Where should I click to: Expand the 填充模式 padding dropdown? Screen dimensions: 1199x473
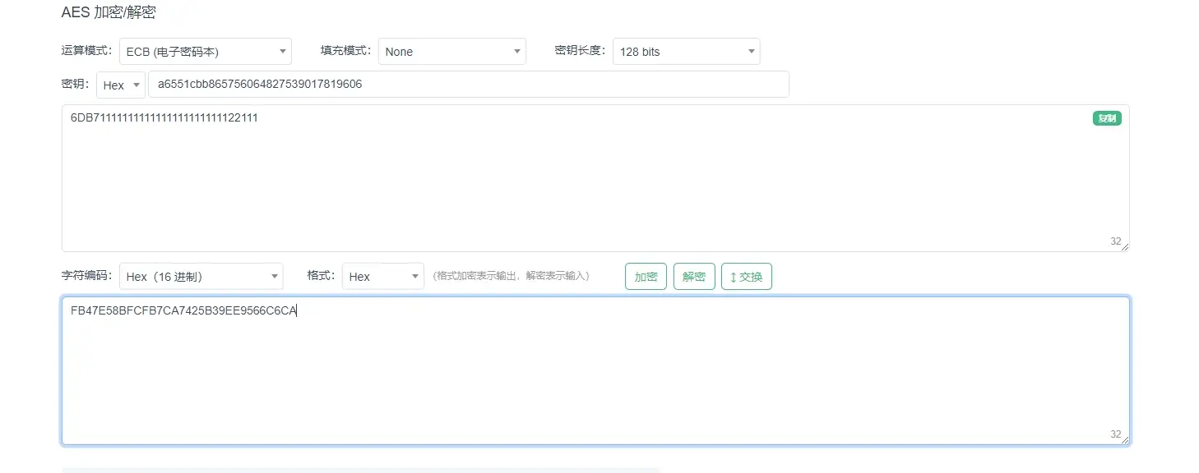451,52
